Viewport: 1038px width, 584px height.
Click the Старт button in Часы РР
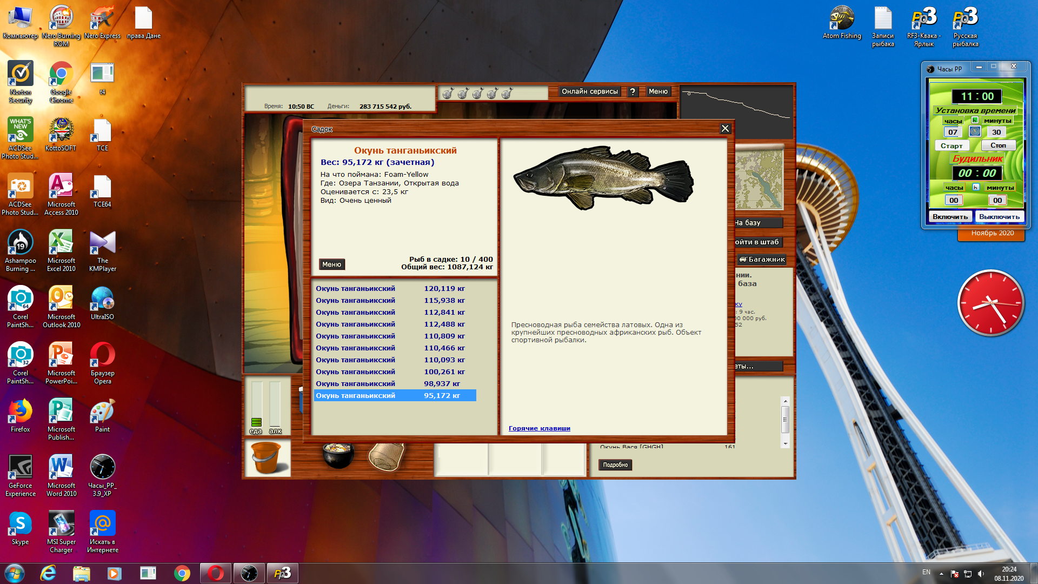pyautogui.click(x=951, y=145)
